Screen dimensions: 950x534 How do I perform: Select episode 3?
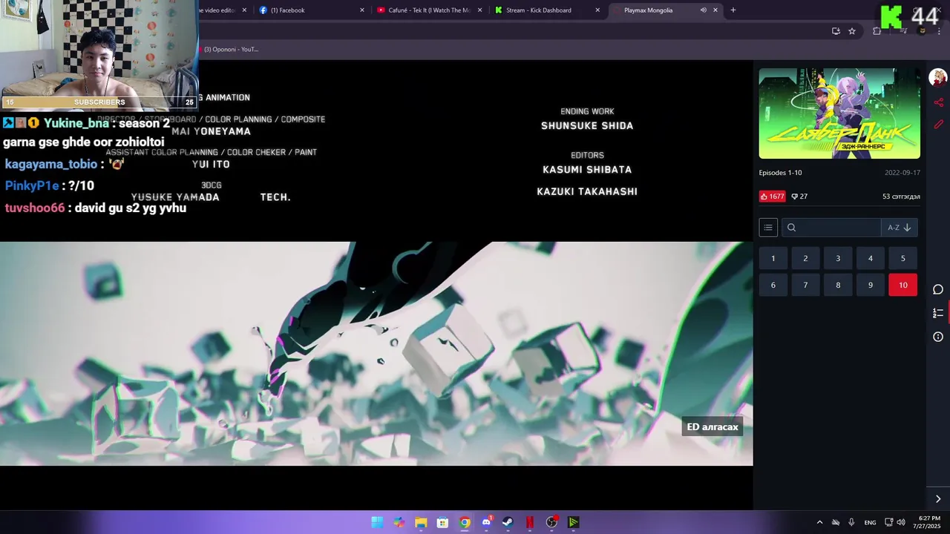[x=838, y=258]
